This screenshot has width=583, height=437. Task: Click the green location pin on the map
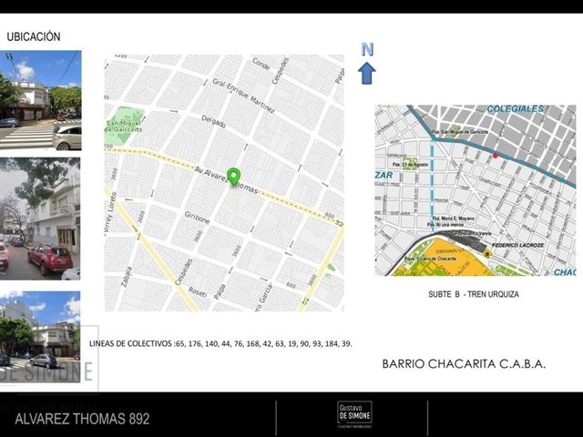coord(233,177)
